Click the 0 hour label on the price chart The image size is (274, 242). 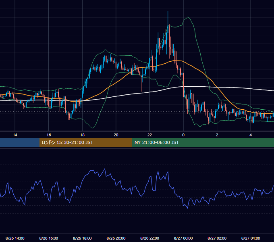click(x=183, y=135)
